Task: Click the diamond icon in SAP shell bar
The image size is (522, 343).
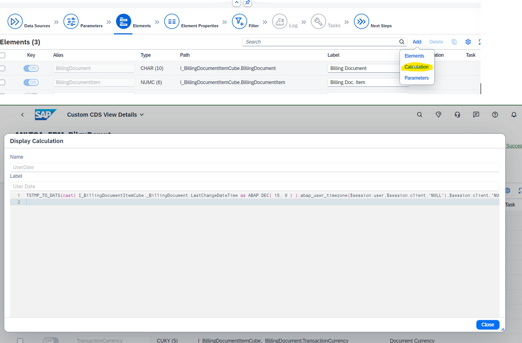Action: pos(438,115)
